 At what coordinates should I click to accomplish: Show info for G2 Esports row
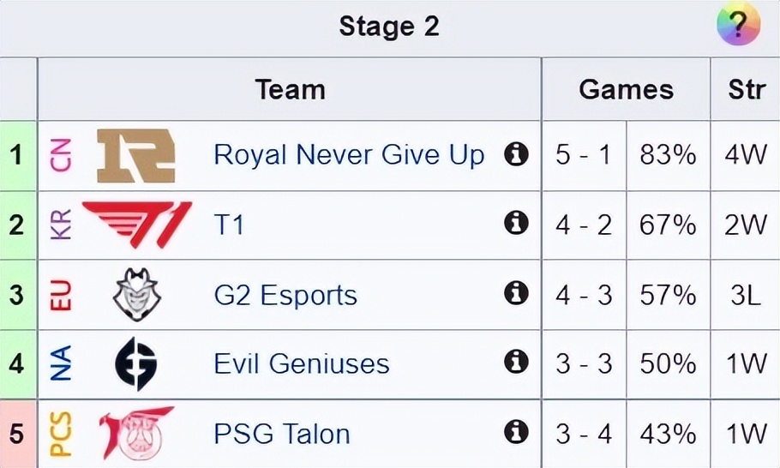(516, 294)
